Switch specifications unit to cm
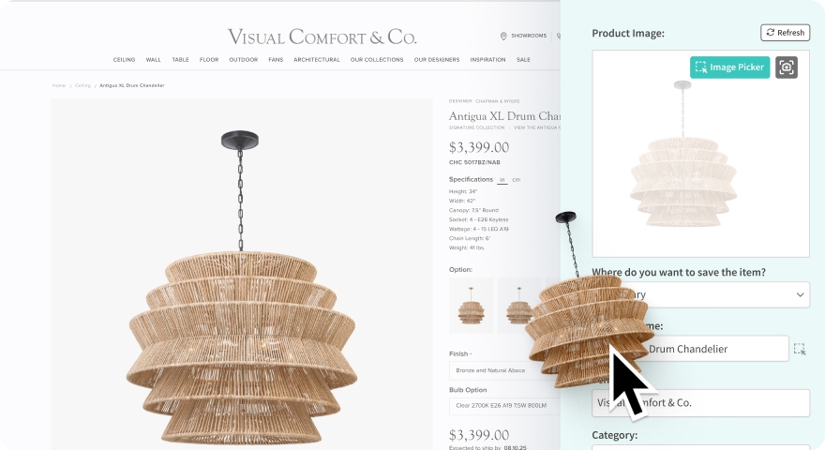Screen dimensions: 825x450 (x=517, y=179)
